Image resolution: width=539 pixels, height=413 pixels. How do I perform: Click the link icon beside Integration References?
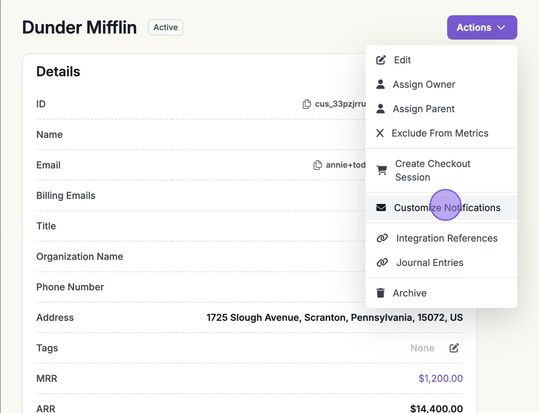[x=382, y=238]
